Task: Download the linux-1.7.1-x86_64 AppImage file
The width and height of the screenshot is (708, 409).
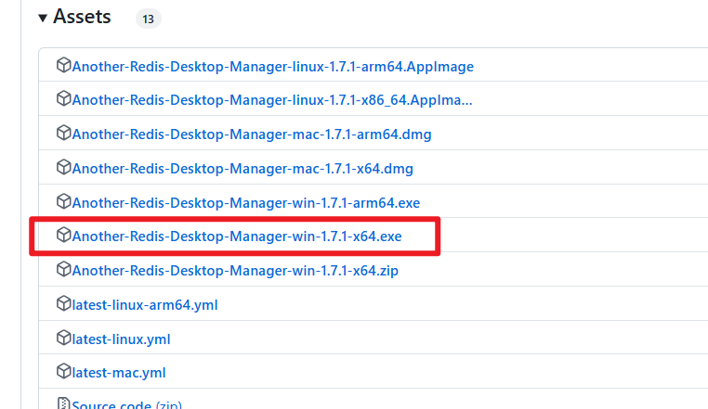Action: point(272,99)
